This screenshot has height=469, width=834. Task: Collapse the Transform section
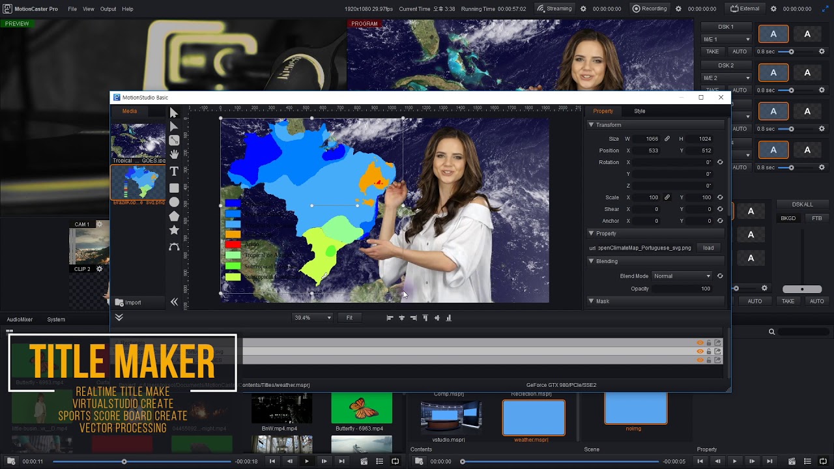[592, 125]
